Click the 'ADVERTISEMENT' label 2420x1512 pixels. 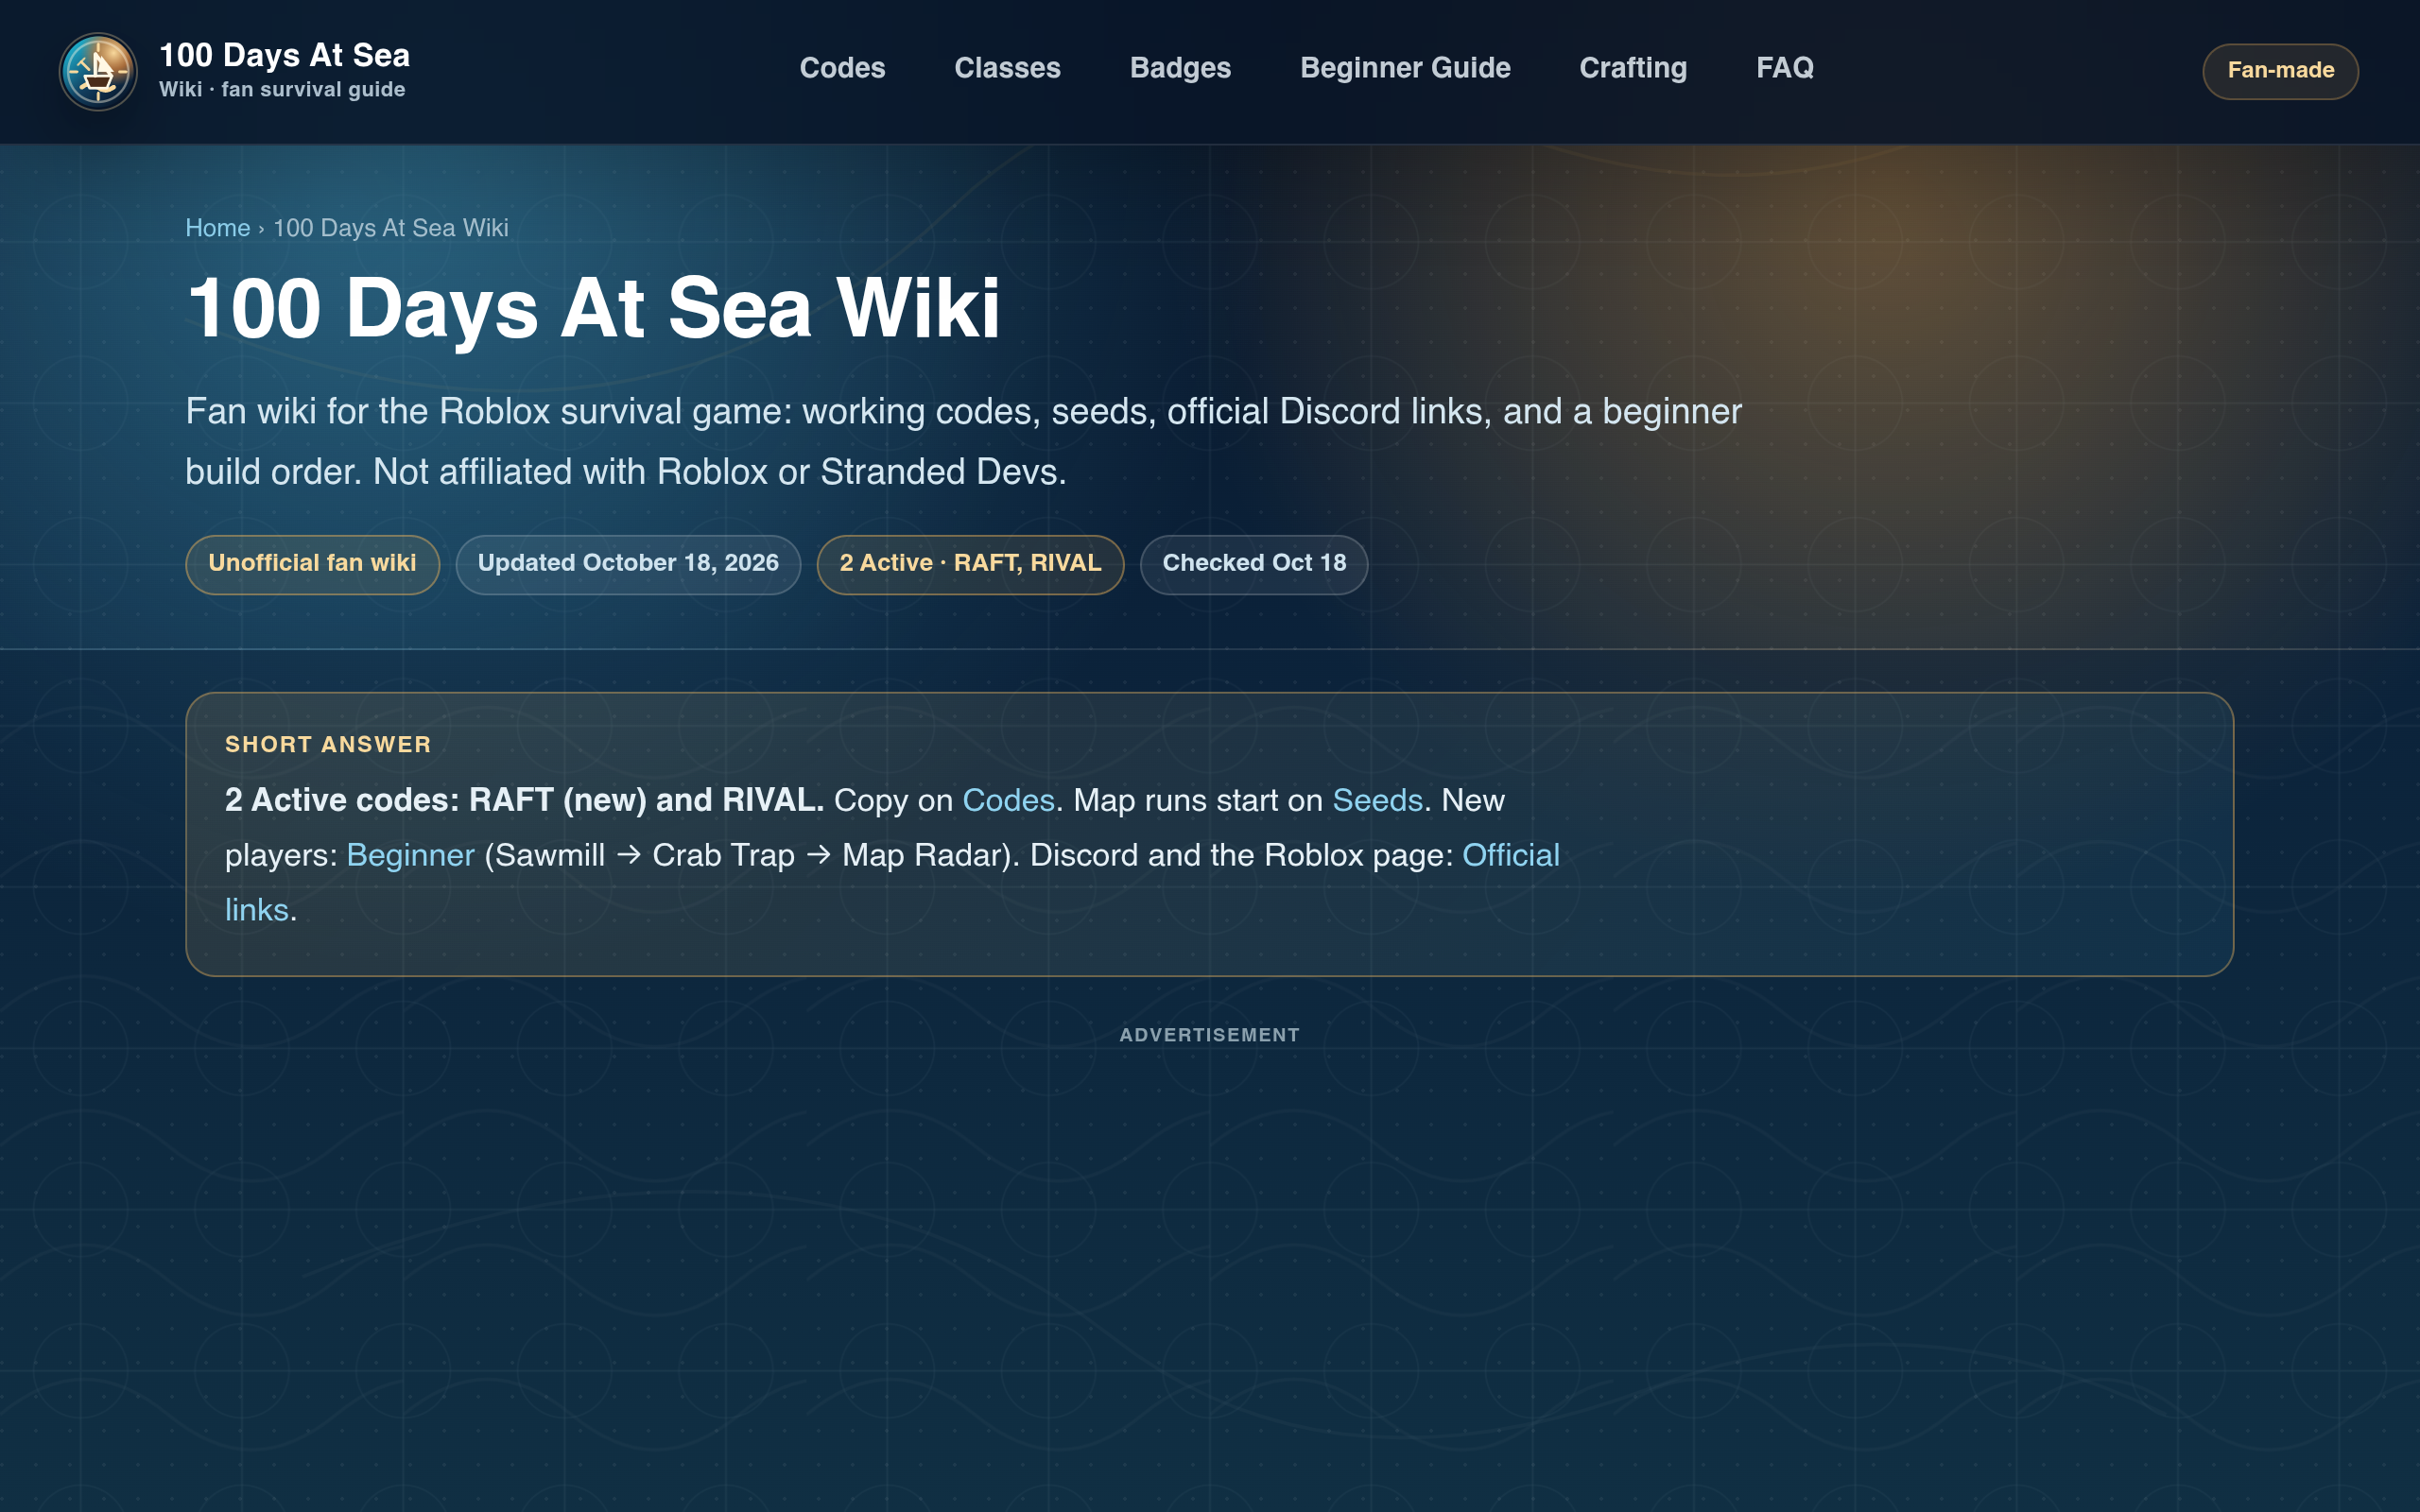pos(1209,1035)
